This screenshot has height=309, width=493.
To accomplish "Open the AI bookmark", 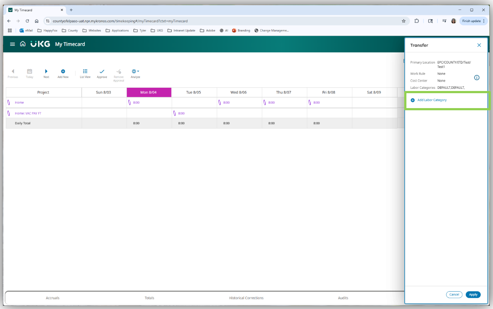I will (224, 31).
